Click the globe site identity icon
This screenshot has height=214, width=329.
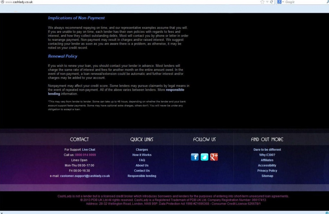(x=2, y=2)
